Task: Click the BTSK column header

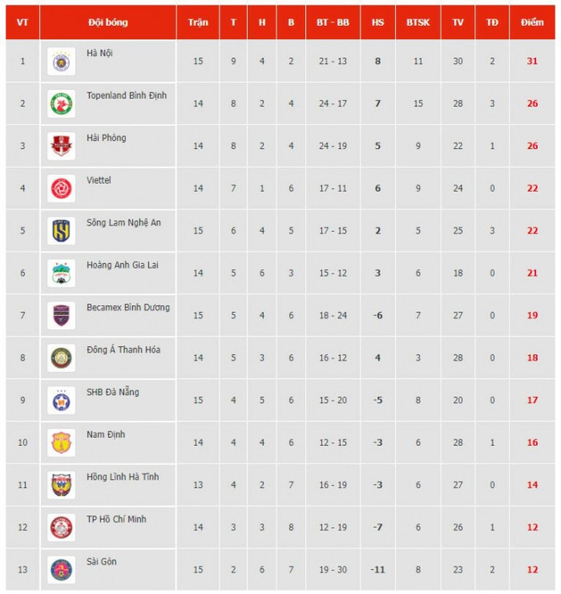Action: click(x=418, y=22)
